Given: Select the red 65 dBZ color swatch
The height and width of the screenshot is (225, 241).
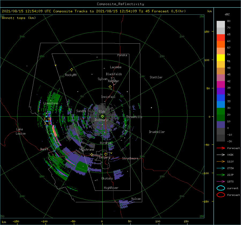Looking at the screenshot, I should click(221, 37).
